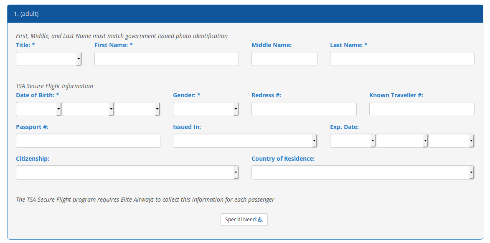The image size is (490, 243).
Task: Open the last Date of Birth dropdown
Action: (x=137, y=109)
